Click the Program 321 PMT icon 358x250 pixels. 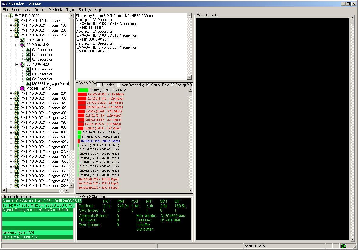(16, 103)
